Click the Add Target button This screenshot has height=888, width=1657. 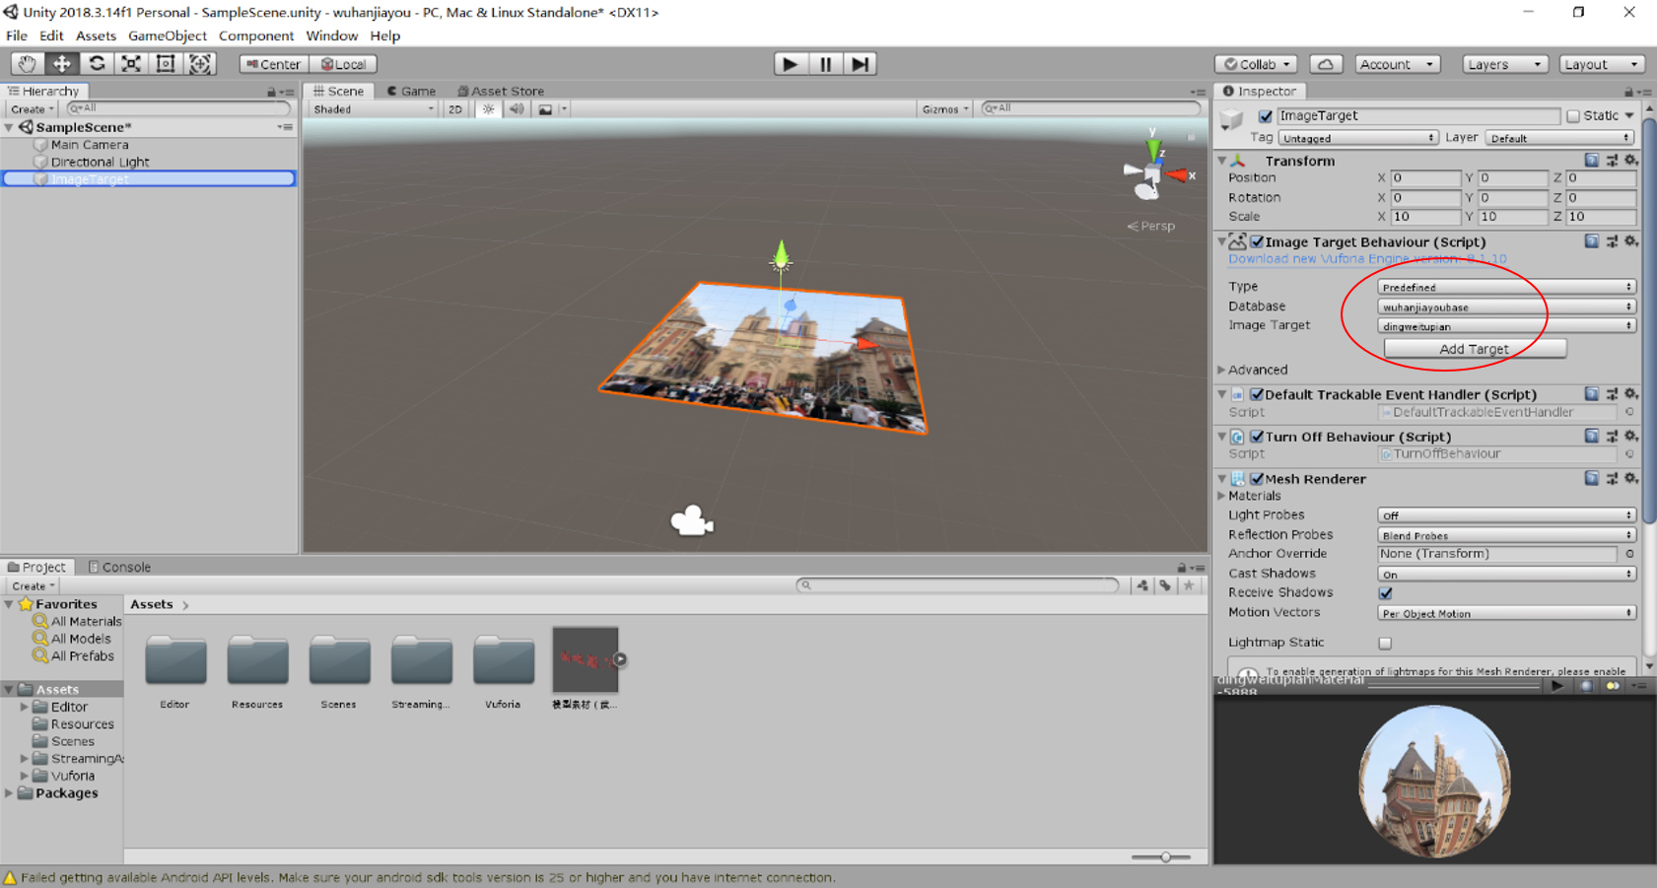click(x=1474, y=349)
